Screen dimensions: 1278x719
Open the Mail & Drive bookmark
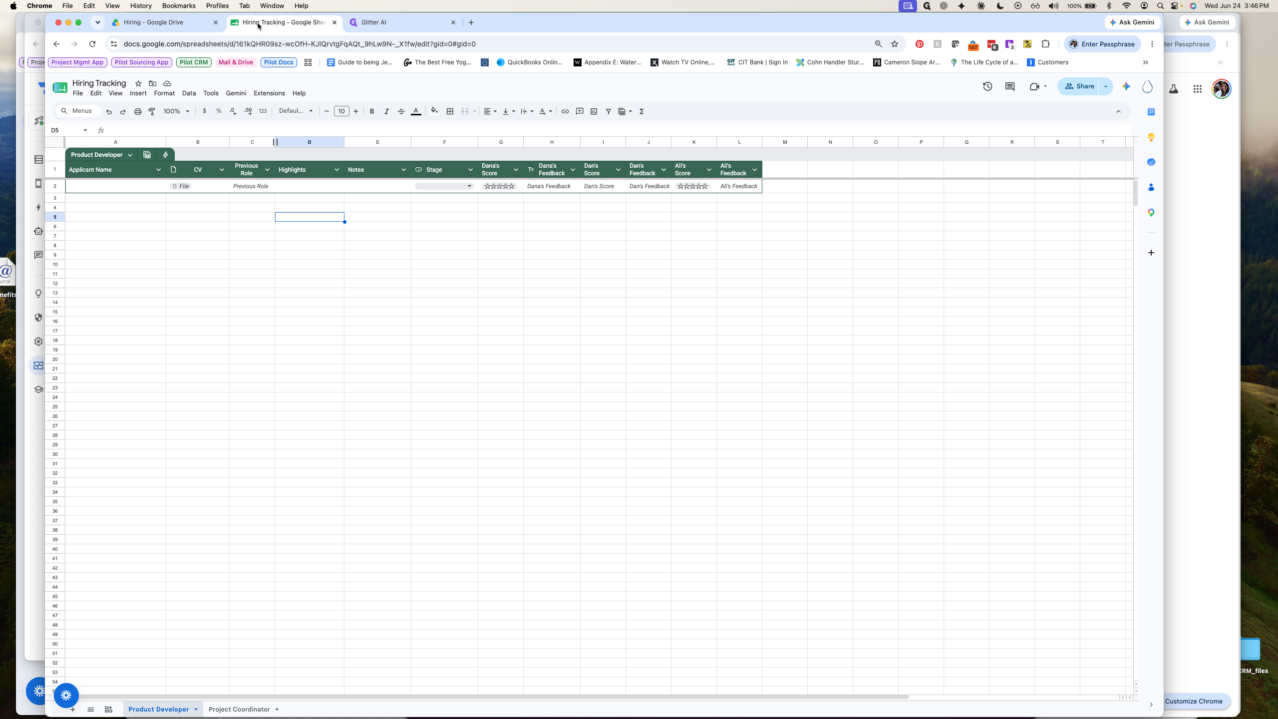click(236, 62)
